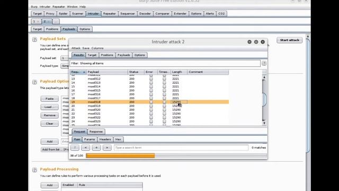Open the attack window's Attack menu
Image resolution: width=339 pixels, height=191 pixels.
click(x=76, y=48)
